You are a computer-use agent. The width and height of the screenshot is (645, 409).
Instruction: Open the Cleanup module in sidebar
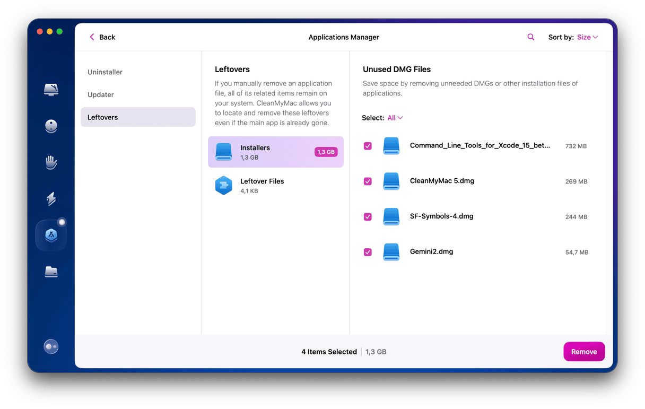pyautogui.click(x=51, y=126)
